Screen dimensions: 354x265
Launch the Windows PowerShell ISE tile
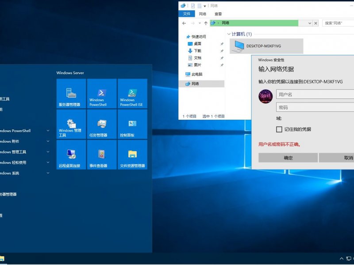coord(132,94)
